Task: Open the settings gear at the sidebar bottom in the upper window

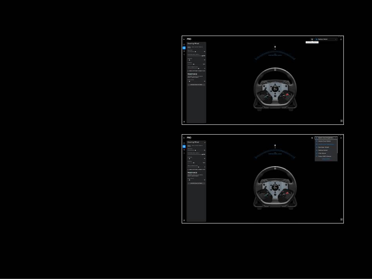Action: coord(184,122)
